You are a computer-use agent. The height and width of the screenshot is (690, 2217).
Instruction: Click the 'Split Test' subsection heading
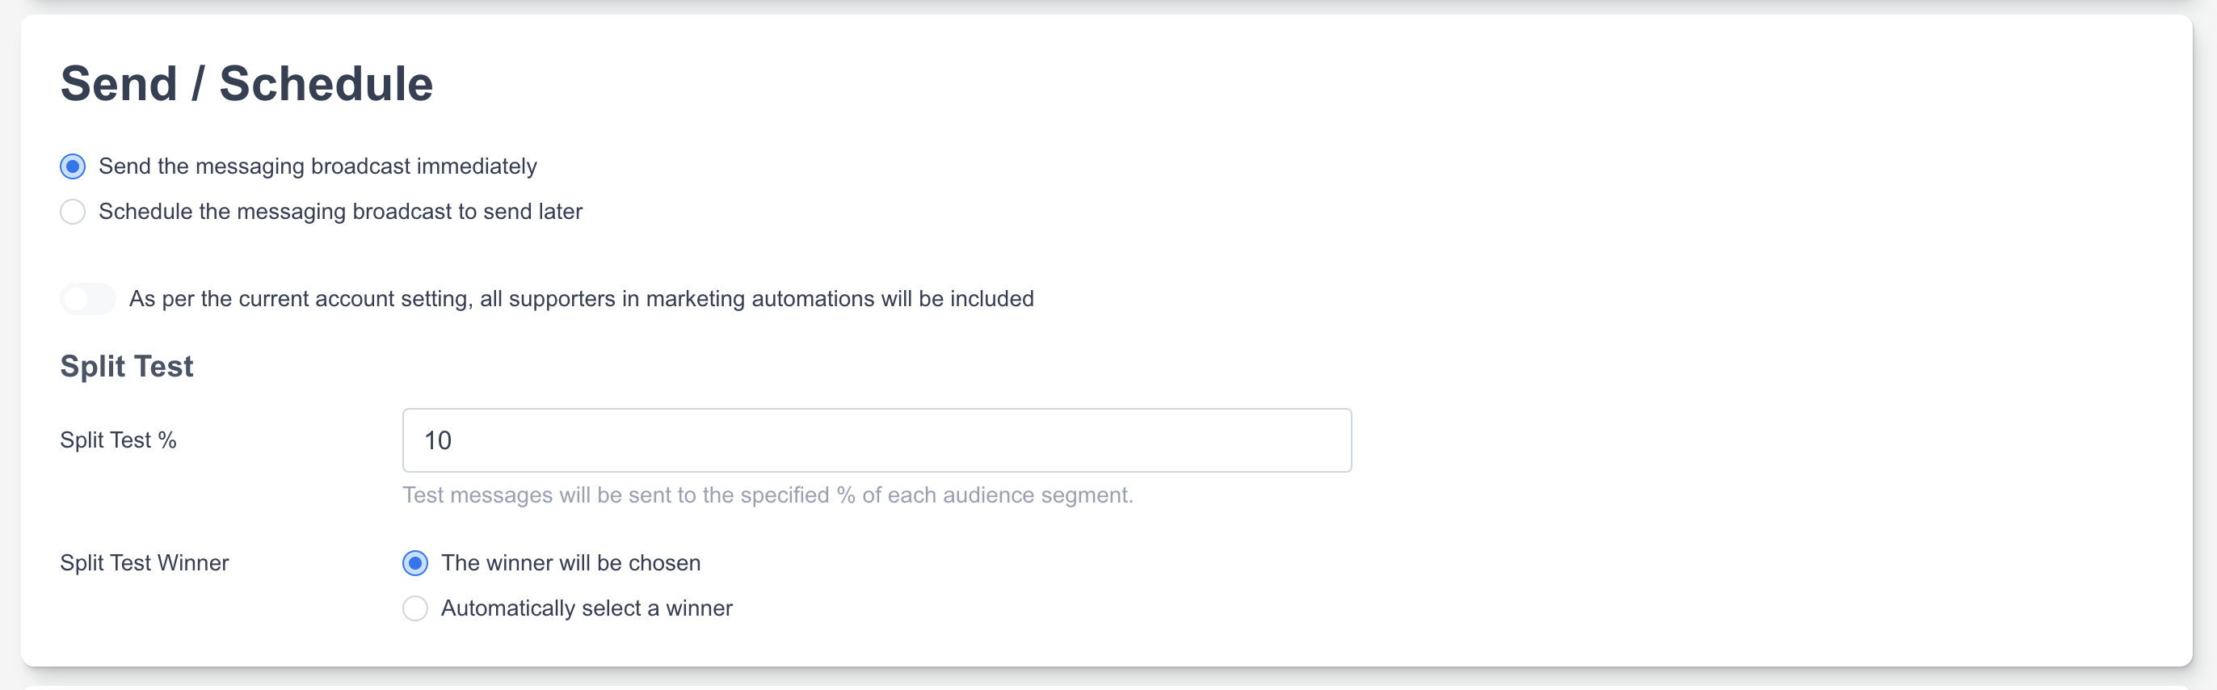pos(127,367)
